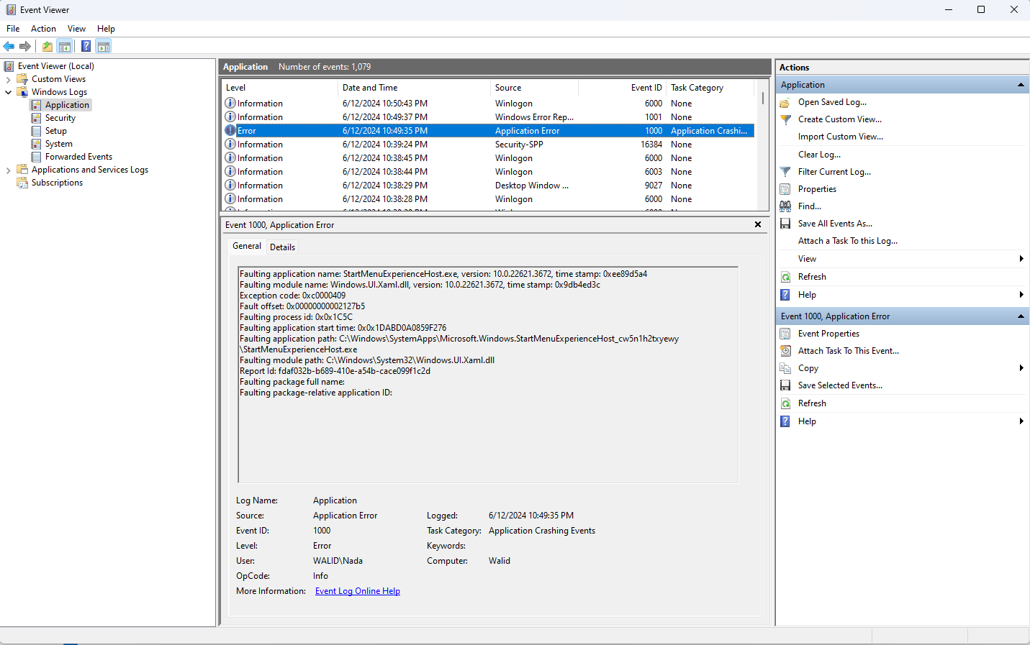The image size is (1030, 645).
Task: Toggle the console tree show/hide toolbar icon
Action: [65, 46]
